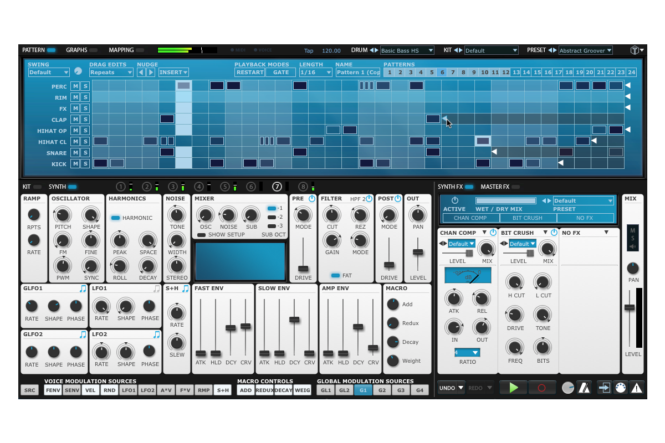The height and width of the screenshot is (443, 665).
Task: Open the logo menu at top right
Action: pyautogui.click(x=637, y=50)
